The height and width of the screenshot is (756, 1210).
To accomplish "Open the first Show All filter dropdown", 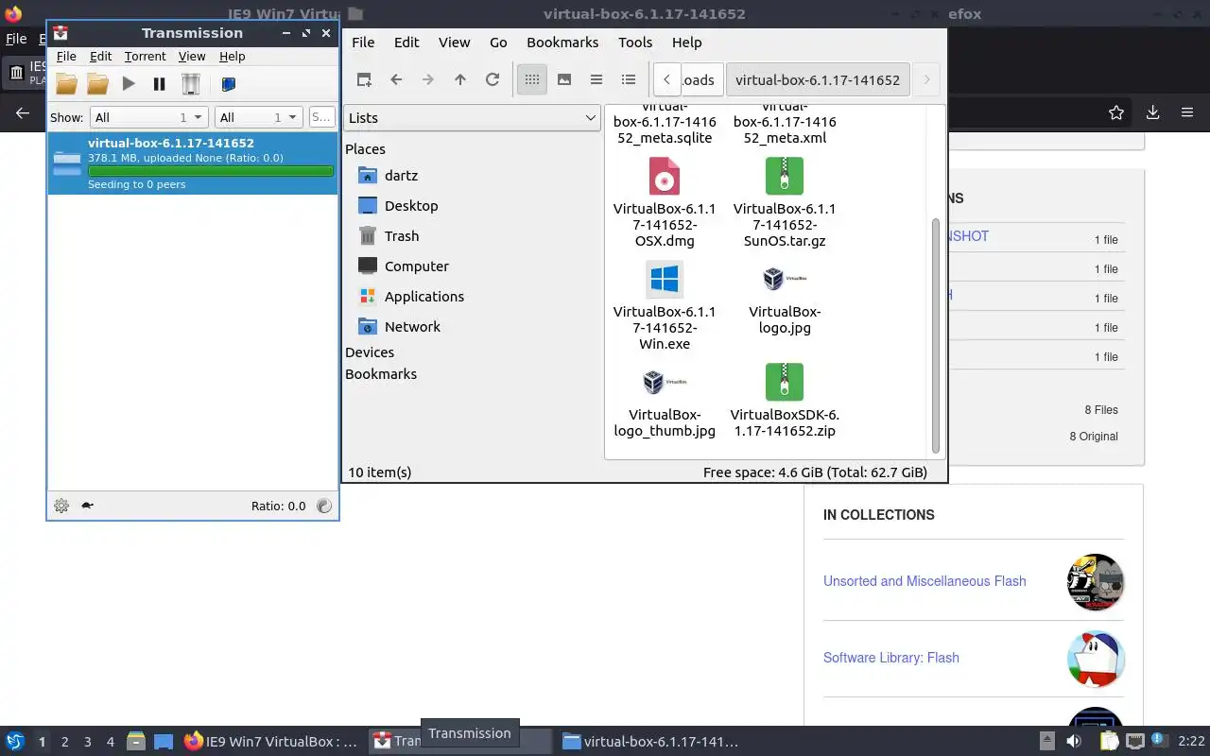I will click(x=148, y=117).
